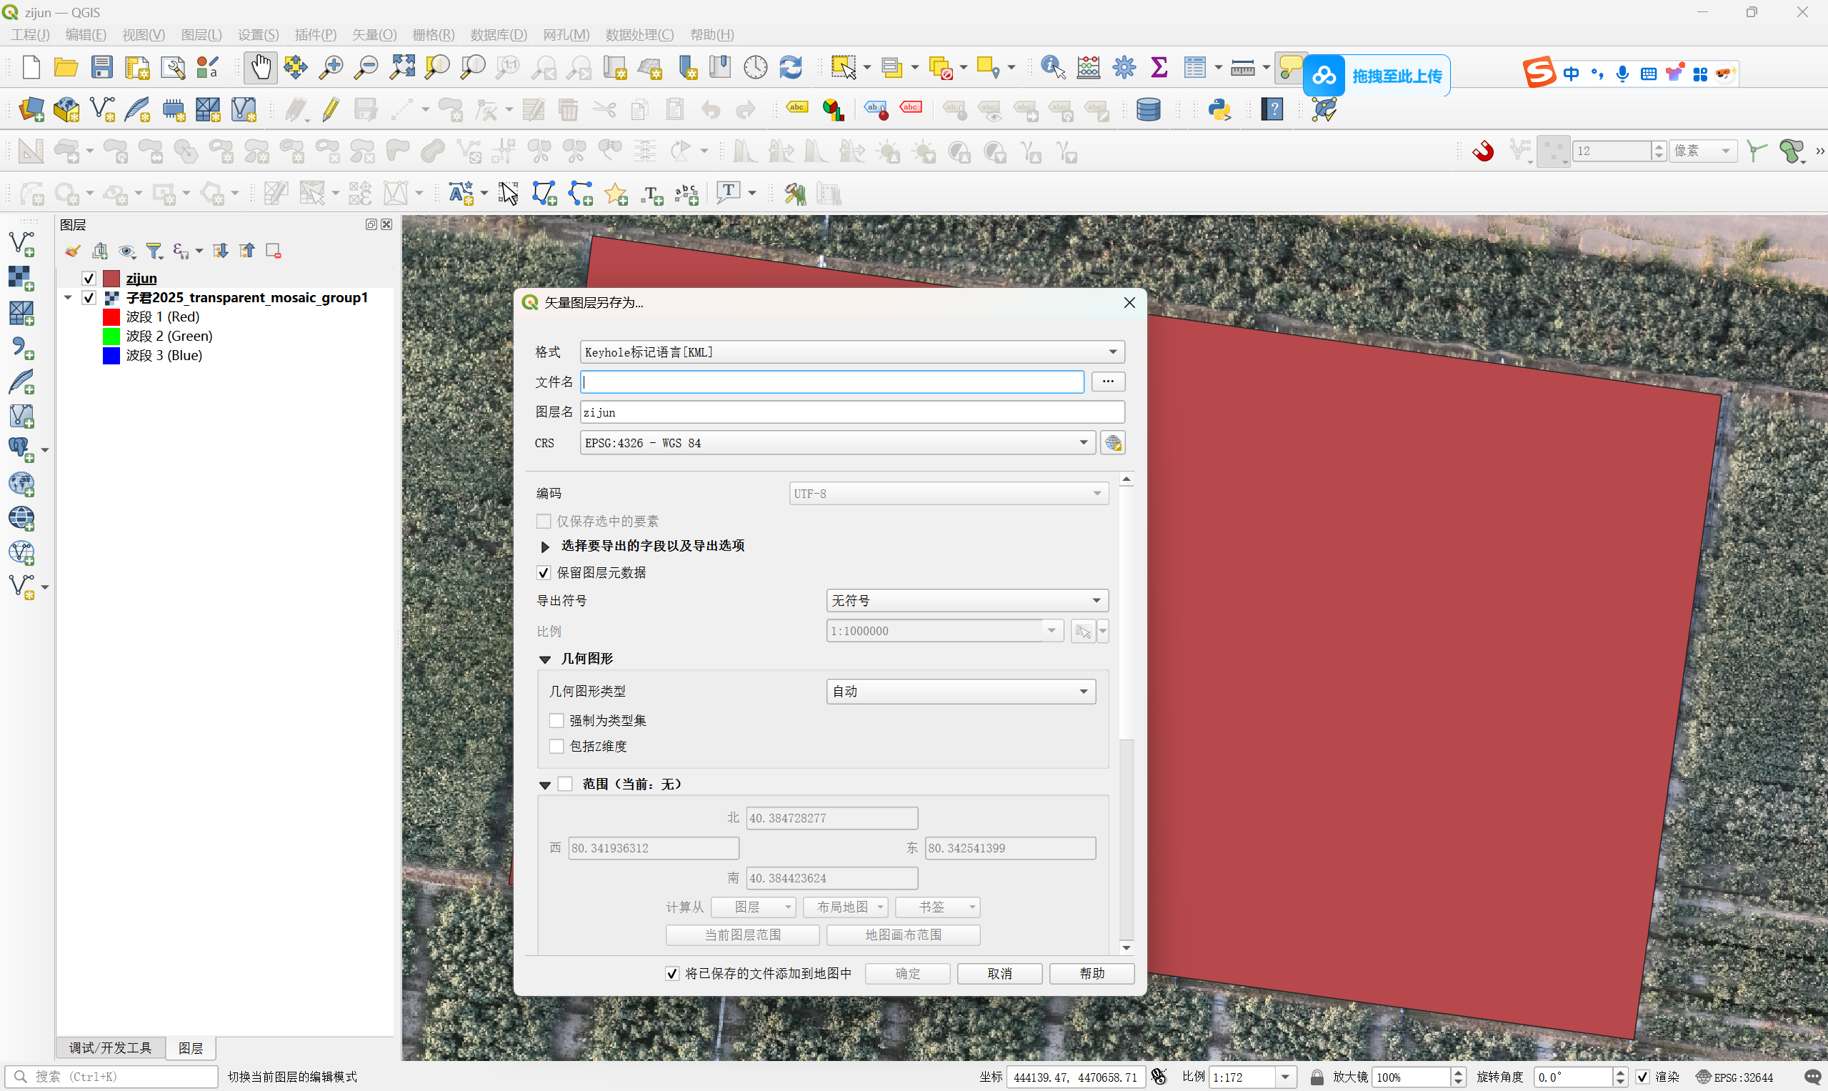Image resolution: width=1828 pixels, height=1091 pixels.
Task: Open the 栅格(R) menu
Action: [433, 35]
